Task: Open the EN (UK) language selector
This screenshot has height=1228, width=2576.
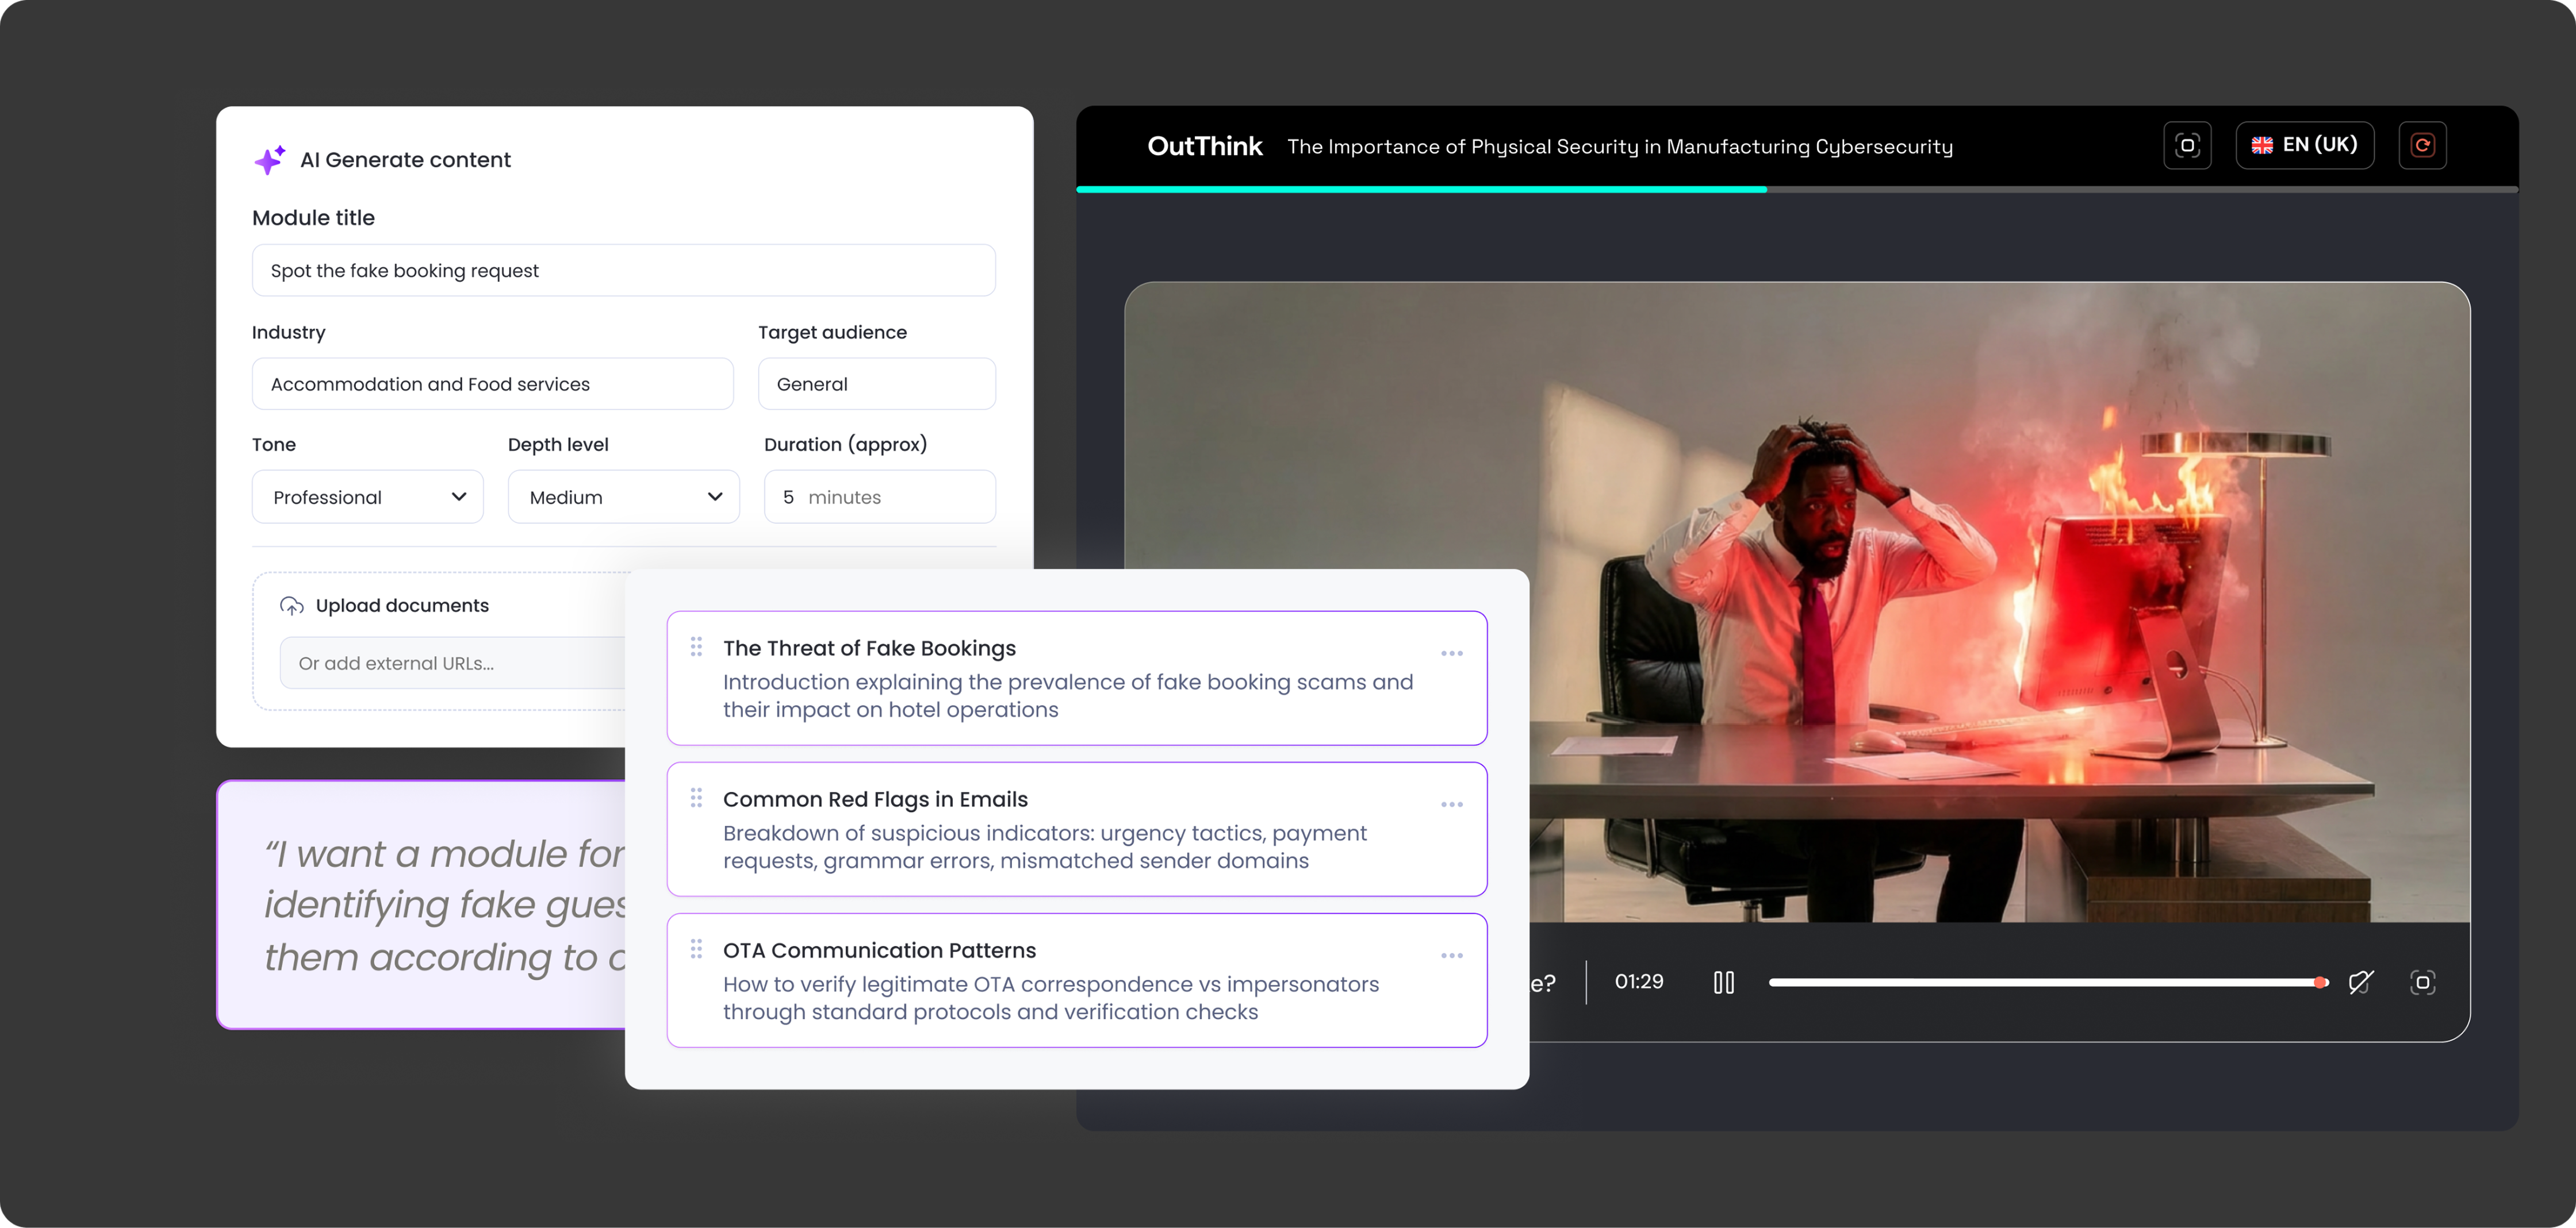Action: [2304, 146]
